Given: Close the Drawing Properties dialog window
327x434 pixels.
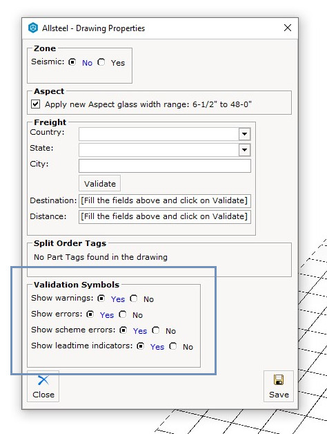Looking at the screenshot, I should tap(288, 28).
